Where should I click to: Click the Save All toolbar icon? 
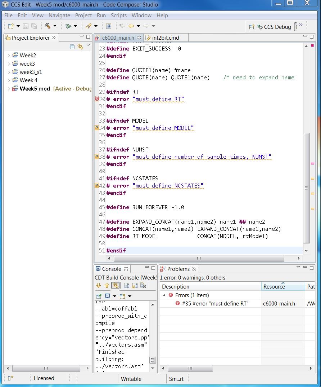click(x=34, y=26)
